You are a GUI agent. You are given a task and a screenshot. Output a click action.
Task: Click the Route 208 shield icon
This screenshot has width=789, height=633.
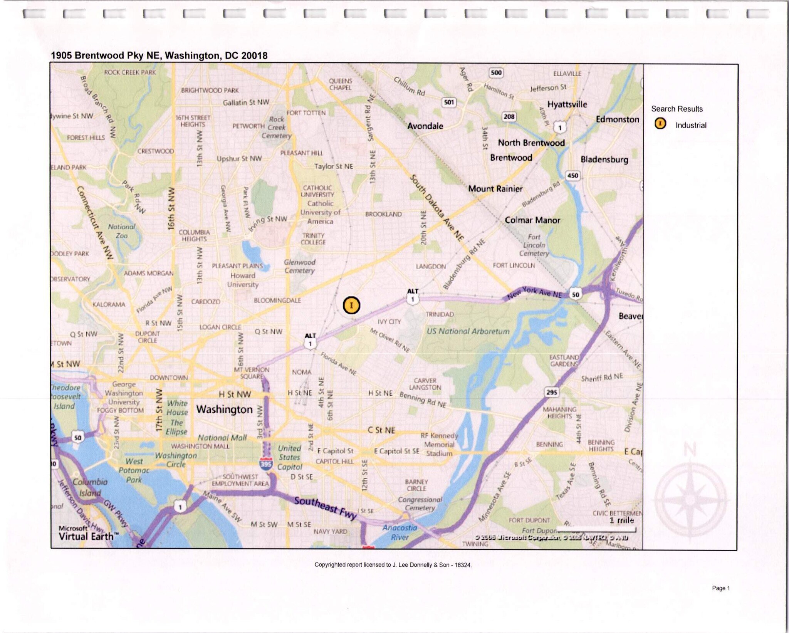point(509,116)
